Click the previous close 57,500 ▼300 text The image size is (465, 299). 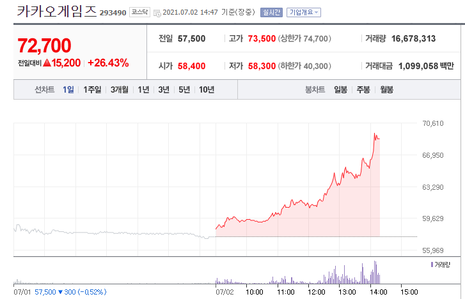70,292
